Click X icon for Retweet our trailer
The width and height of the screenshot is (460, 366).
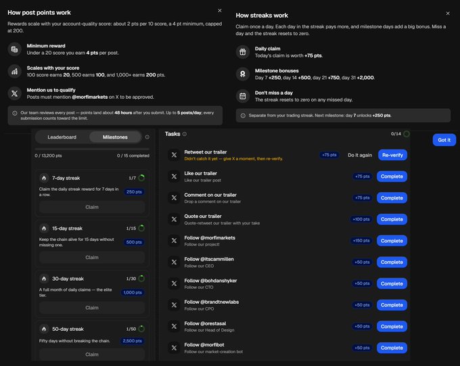(x=174, y=155)
